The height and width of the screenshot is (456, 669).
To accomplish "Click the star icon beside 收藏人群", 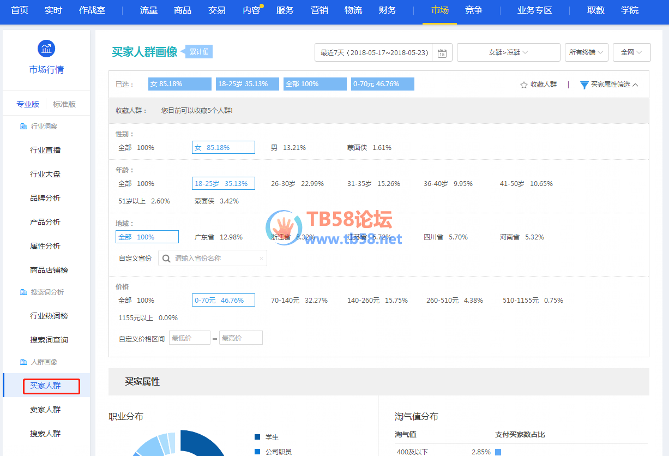I will point(524,85).
